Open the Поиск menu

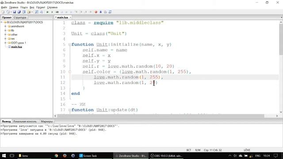coord(24,8)
